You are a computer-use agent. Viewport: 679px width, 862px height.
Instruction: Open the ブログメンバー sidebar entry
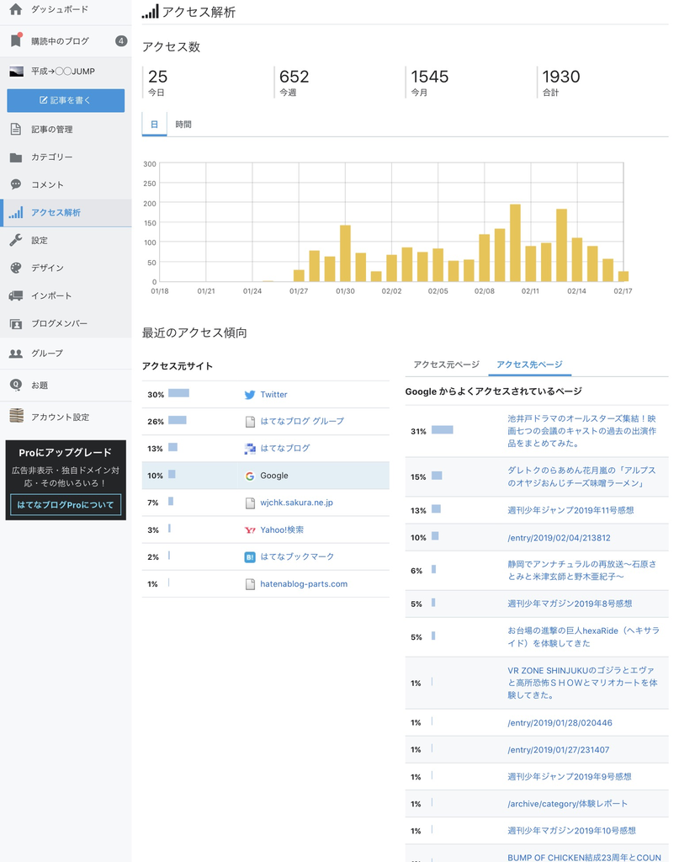coord(60,324)
